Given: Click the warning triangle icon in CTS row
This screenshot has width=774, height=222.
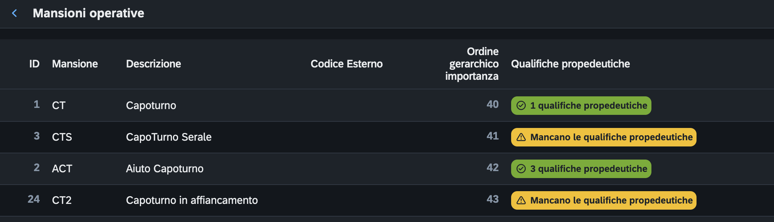Looking at the screenshot, I should pyautogui.click(x=521, y=137).
